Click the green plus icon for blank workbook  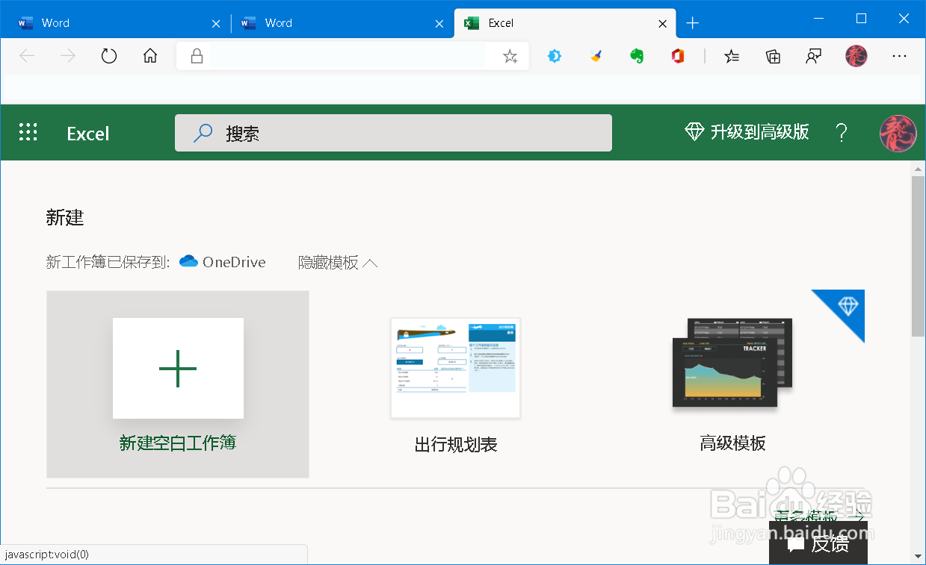178,368
